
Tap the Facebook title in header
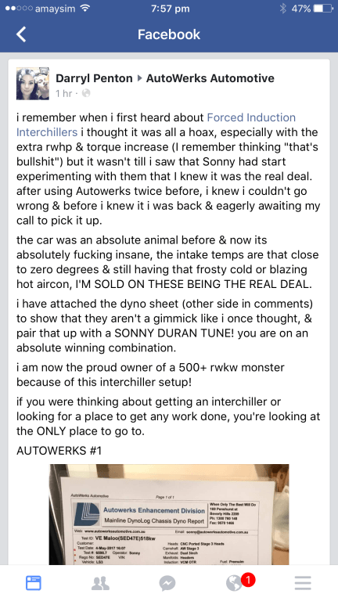coord(169,34)
